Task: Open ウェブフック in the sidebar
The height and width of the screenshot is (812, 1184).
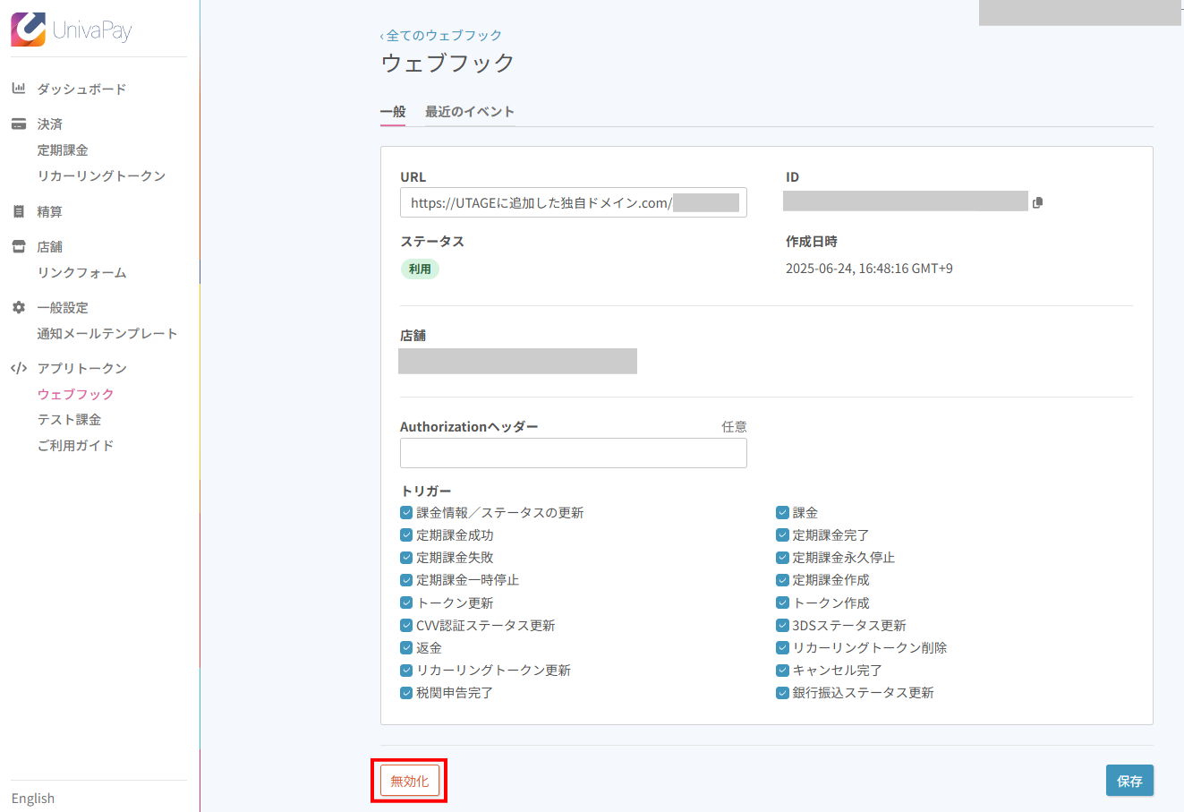Action: pos(75,394)
